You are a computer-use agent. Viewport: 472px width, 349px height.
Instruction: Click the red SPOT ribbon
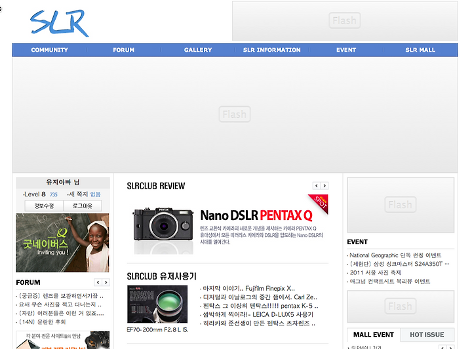pos(319,203)
